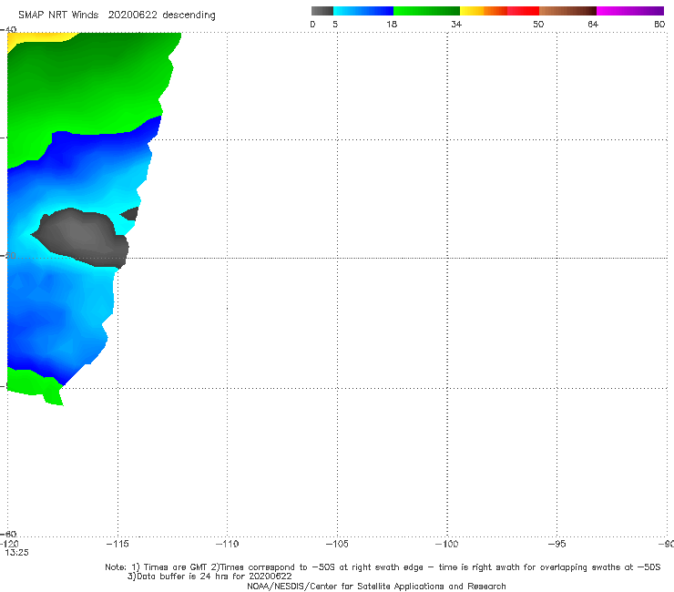Click the colorbar label '5'
674x592 pixels.
click(x=335, y=24)
